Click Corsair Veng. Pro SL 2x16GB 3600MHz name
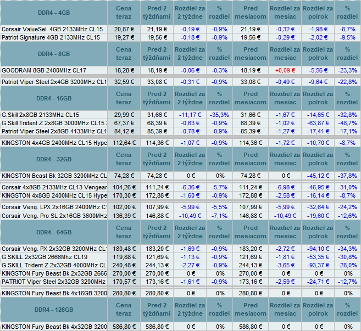 (54, 216)
